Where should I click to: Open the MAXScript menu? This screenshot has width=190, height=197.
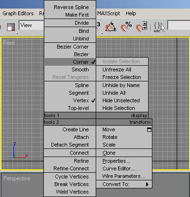pos(109,13)
